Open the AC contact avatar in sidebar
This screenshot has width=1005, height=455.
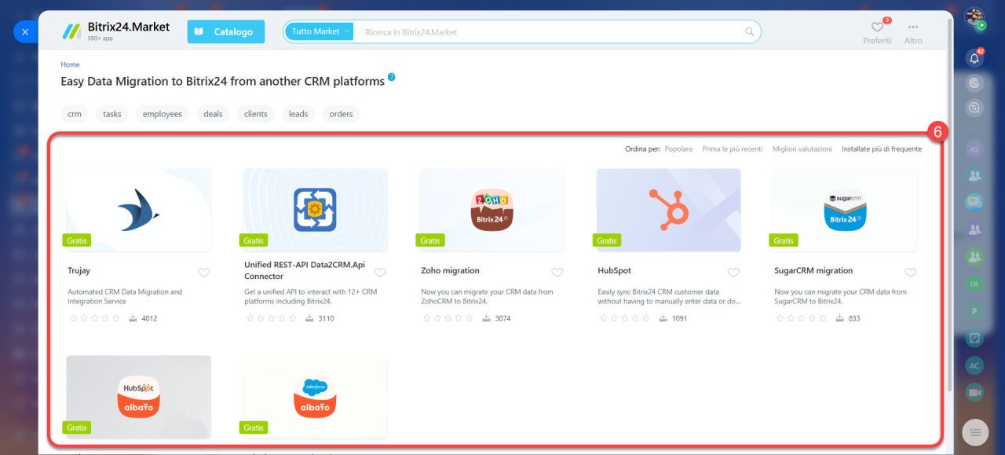point(974,365)
